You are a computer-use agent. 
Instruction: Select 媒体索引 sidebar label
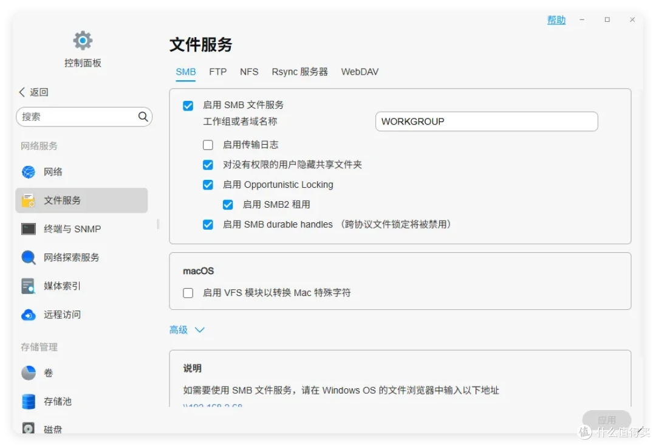[62, 286]
